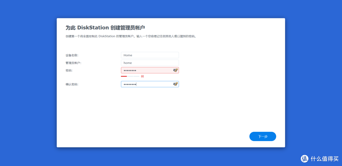The height and width of the screenshot is (166, 342).
Task: Click the 确认密码: label
Action: point(72,84)
